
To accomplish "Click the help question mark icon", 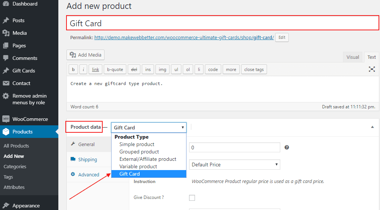I will coord(287,147).
